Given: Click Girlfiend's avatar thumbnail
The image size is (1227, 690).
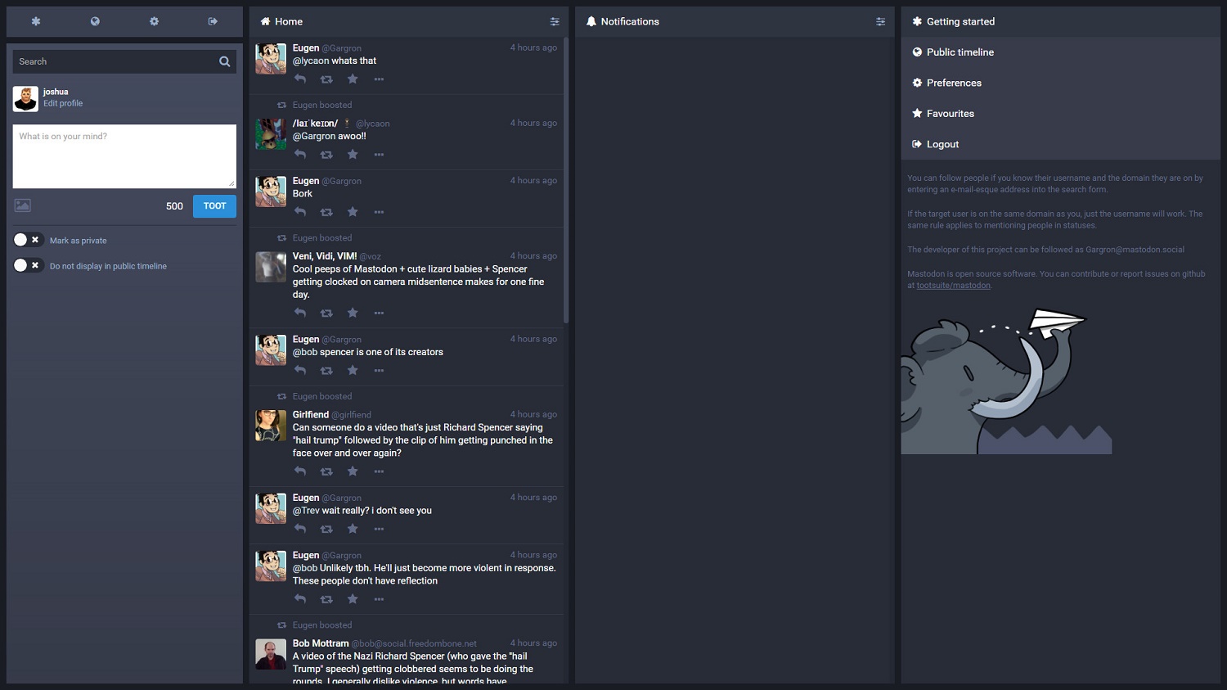Looking at the screenshot, I should pos(271,426).
